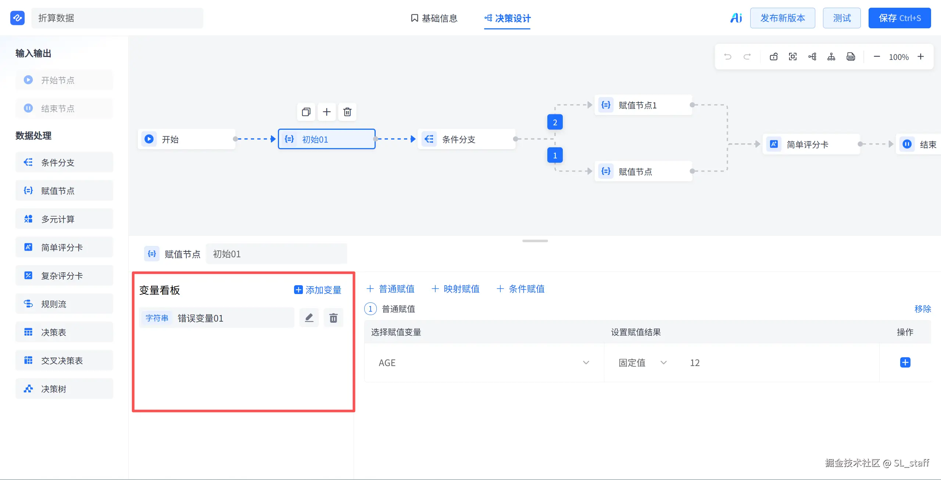Switch to 决策设计 tab
Viewport: 941px width, 480px height.
[508, 18]
